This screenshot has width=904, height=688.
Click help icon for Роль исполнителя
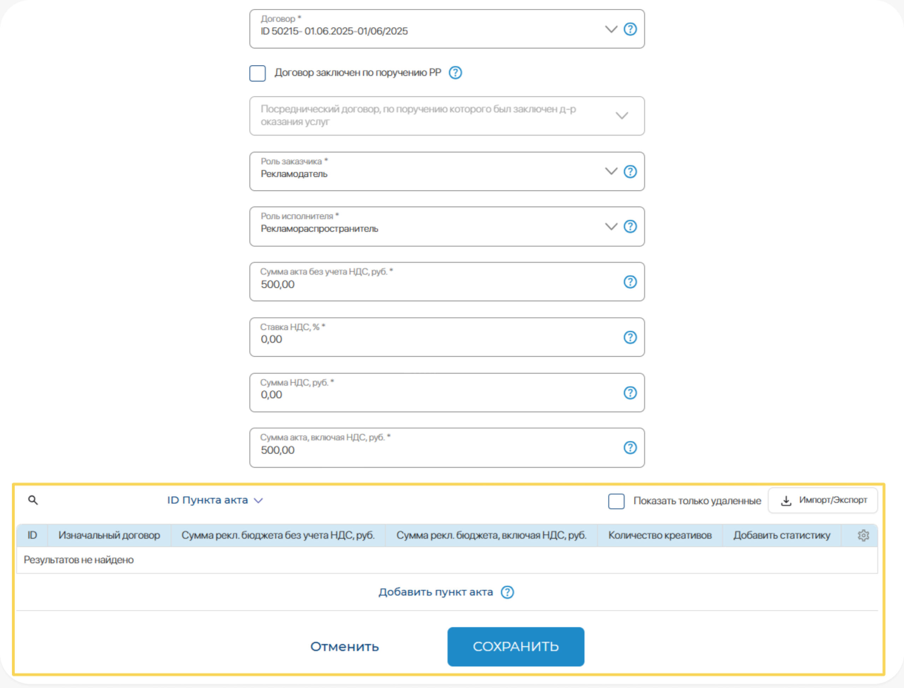click(x=630, y=227)
